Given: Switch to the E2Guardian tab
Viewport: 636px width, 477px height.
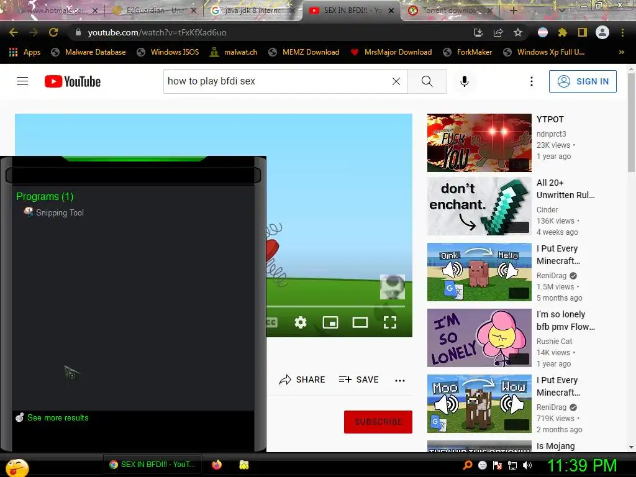Looking at the screenshot, I should (154, 11).
